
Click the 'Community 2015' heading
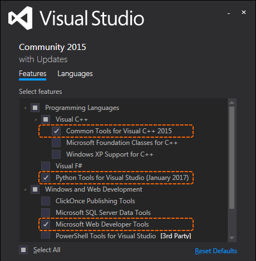(x=52, y=47)
